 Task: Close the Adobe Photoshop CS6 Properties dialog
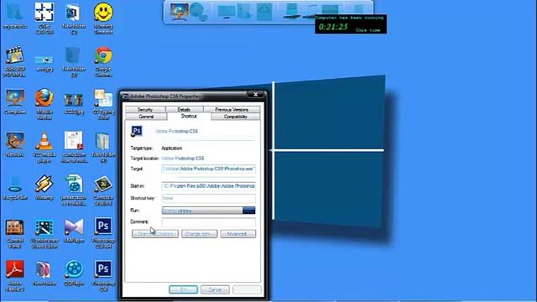(x=255, y=95)
